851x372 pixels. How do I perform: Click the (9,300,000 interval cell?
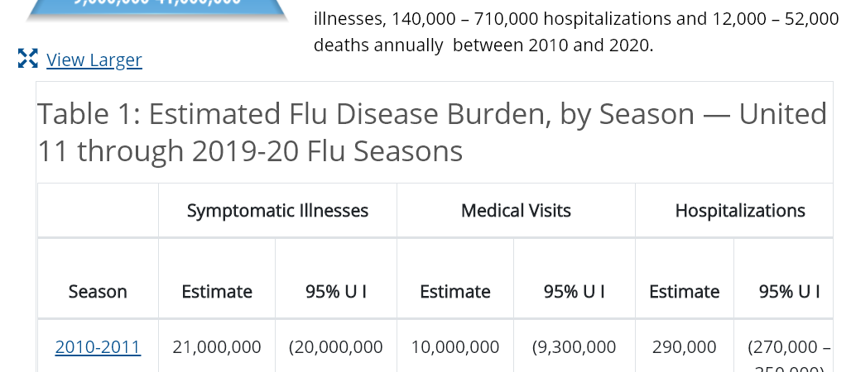[575, 347]
